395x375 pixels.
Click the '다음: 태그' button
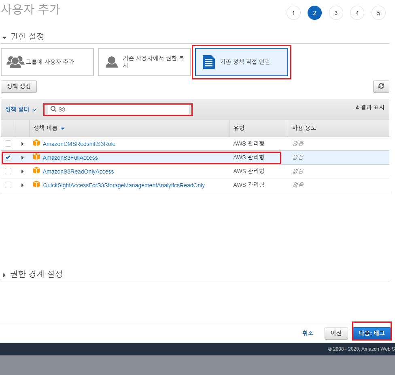pos(372,333)
